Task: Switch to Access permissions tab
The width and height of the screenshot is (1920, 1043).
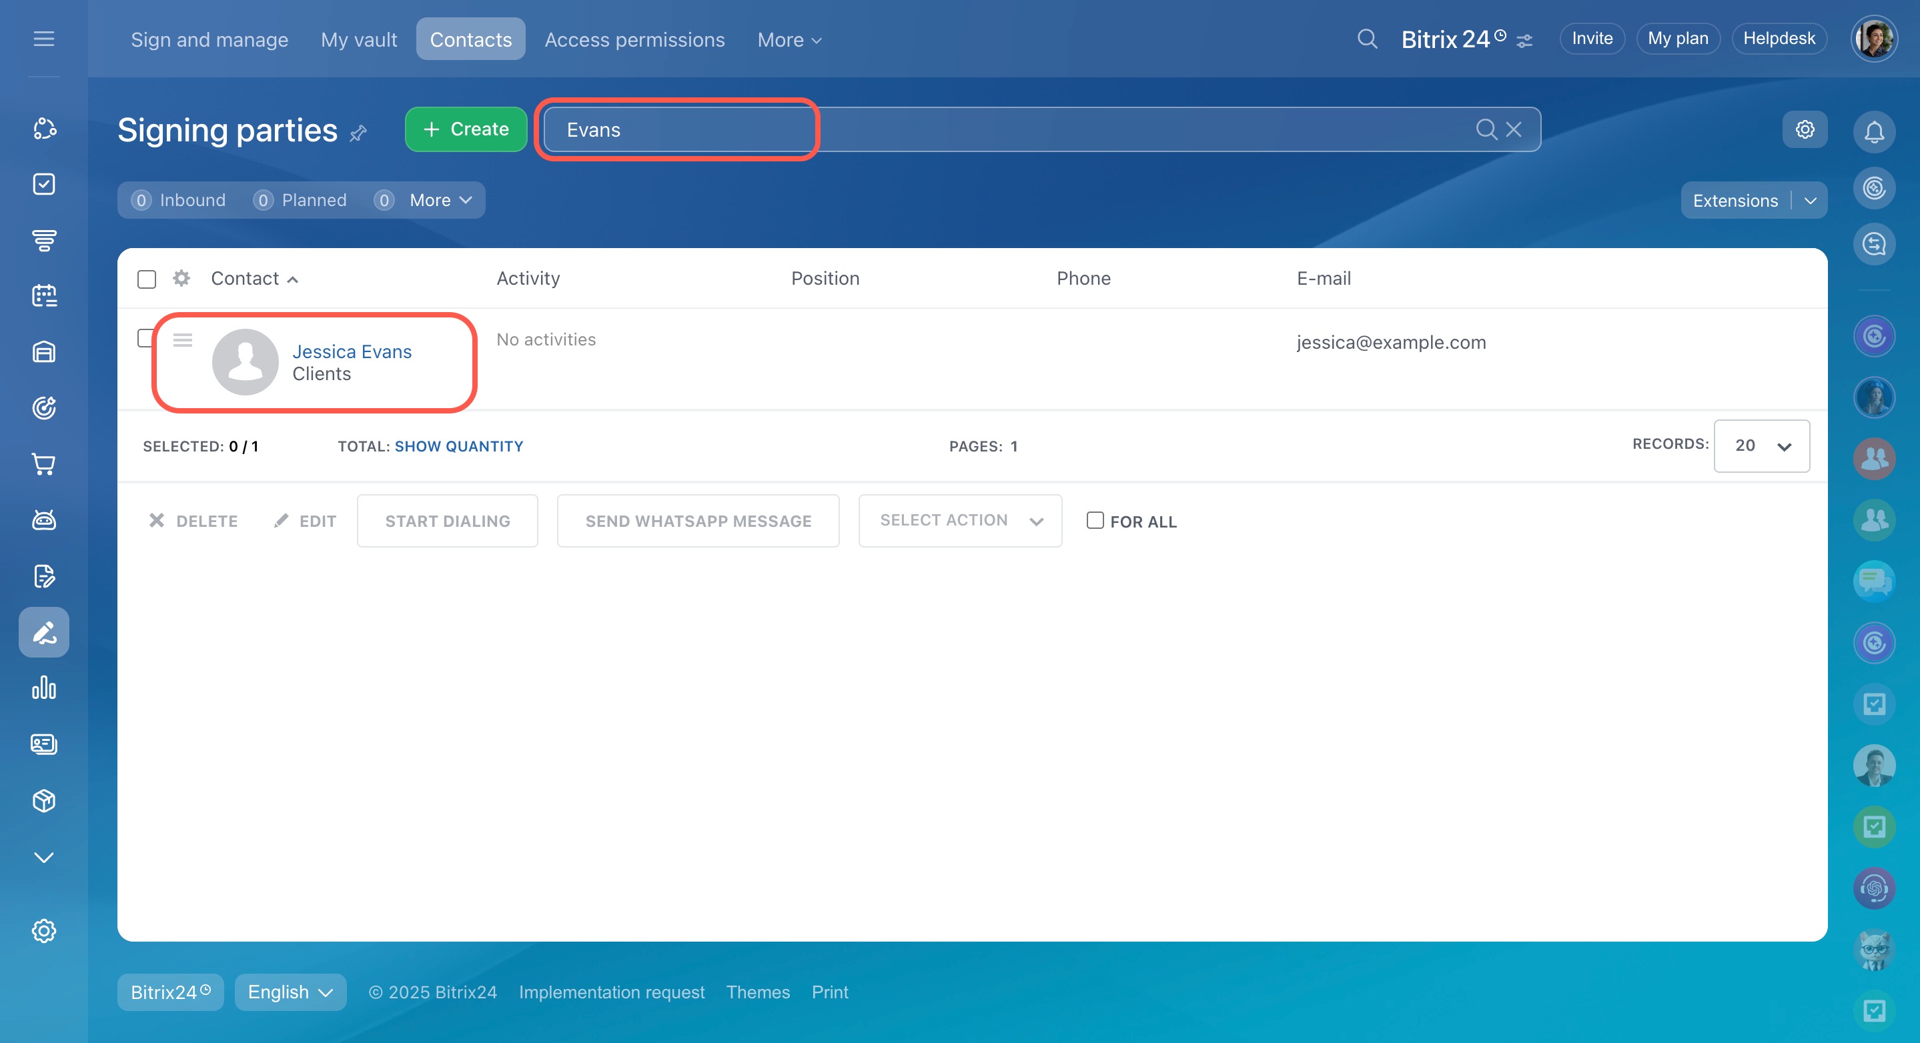Action: (634, 39)
